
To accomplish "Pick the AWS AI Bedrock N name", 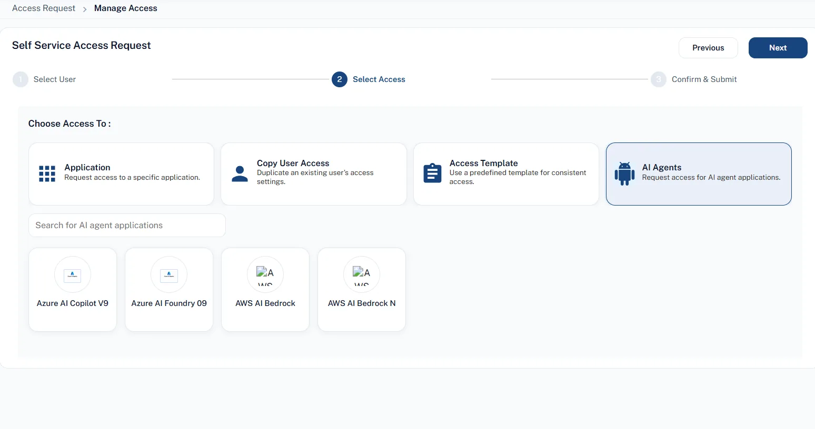I will click(x=362, y=303).
